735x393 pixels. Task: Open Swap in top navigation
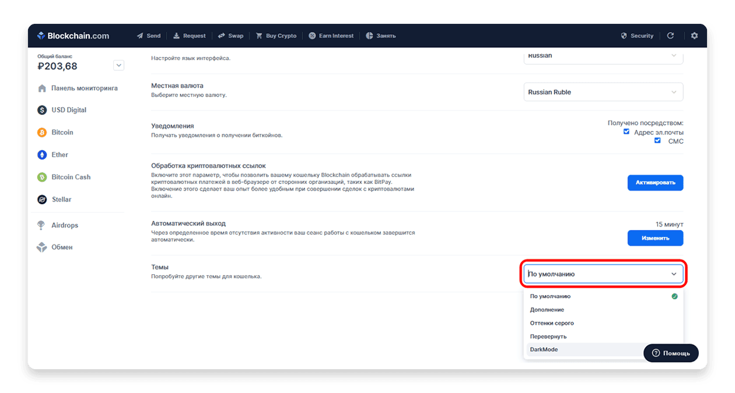[x=230, y=36]
